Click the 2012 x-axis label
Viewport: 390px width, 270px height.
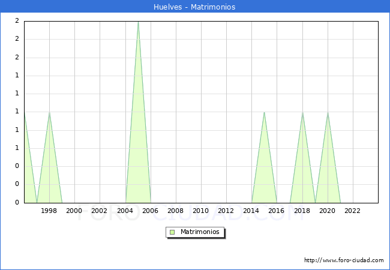click(226, 211)
